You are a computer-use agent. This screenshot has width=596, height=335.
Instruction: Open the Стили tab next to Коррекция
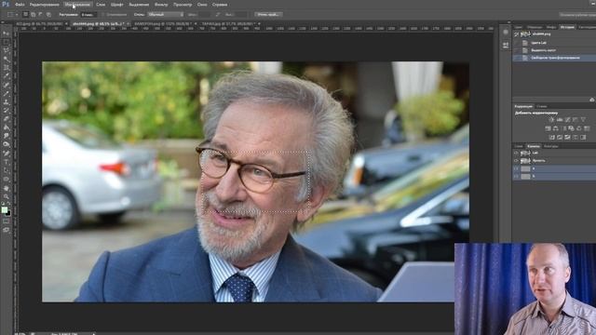(542, 106)
